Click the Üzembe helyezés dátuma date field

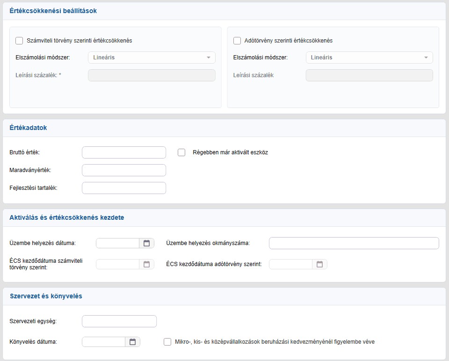(118, 243)
